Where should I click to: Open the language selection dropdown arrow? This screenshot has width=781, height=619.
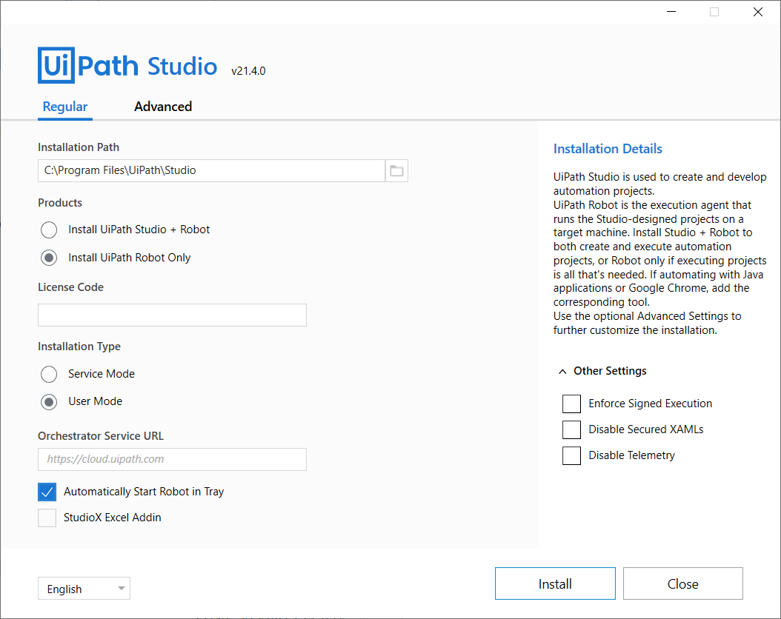pyautogui.click(x=121, y=588)
